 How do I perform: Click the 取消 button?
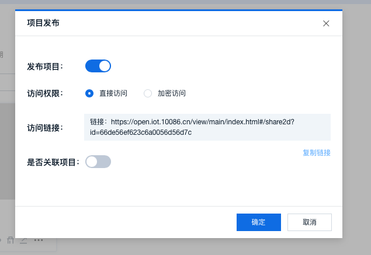tap(310, 222)
